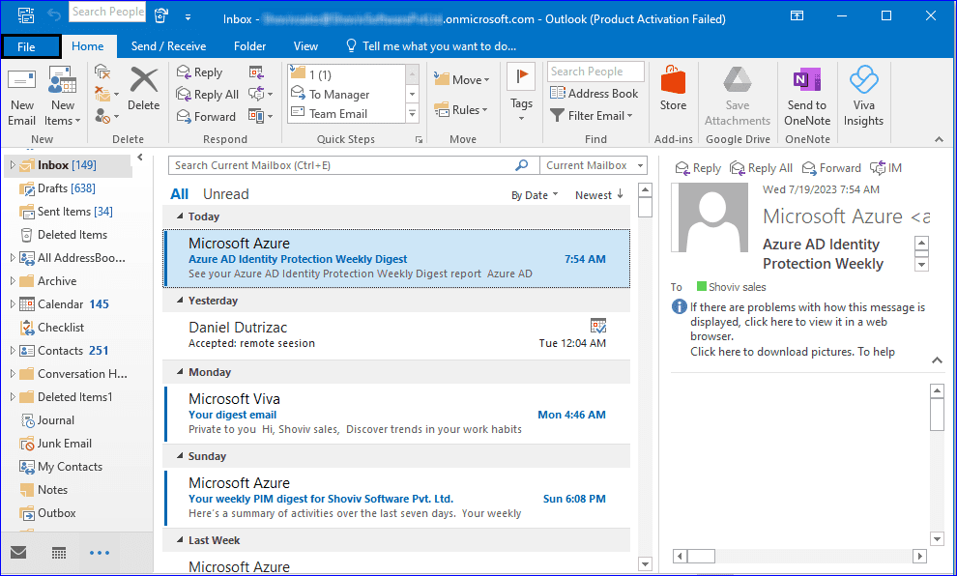Switch to the Home tab

87,46
